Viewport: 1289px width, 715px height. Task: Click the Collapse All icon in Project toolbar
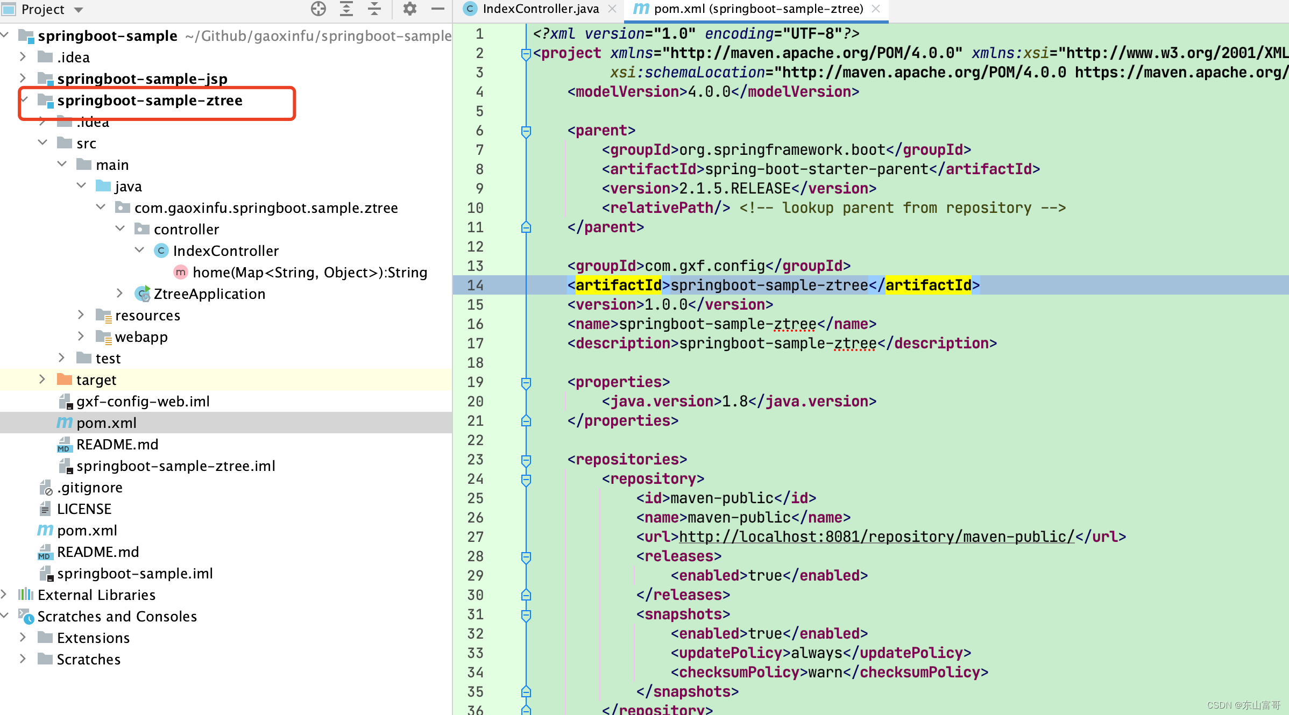coord(374,9)
